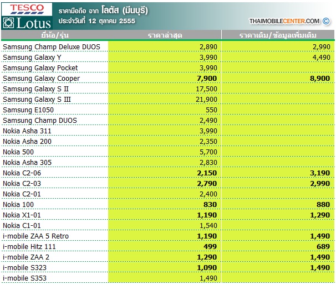Select the Nokia C2-03 model name
Viewport: 336px width, 285px height.
(x=22, y=183)
